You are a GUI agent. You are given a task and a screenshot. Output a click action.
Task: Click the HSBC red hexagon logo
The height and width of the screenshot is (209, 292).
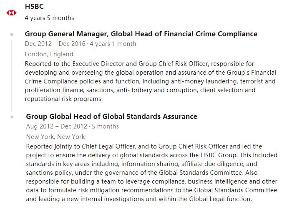12,13
